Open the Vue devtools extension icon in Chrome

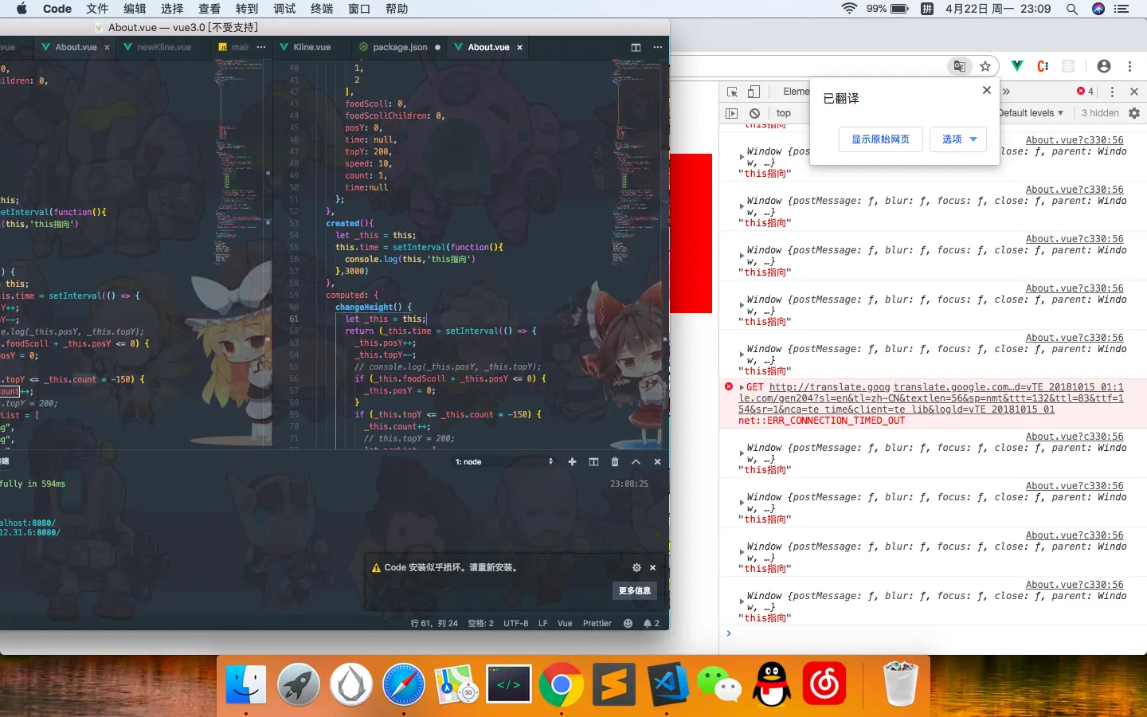click(1017, 66)
